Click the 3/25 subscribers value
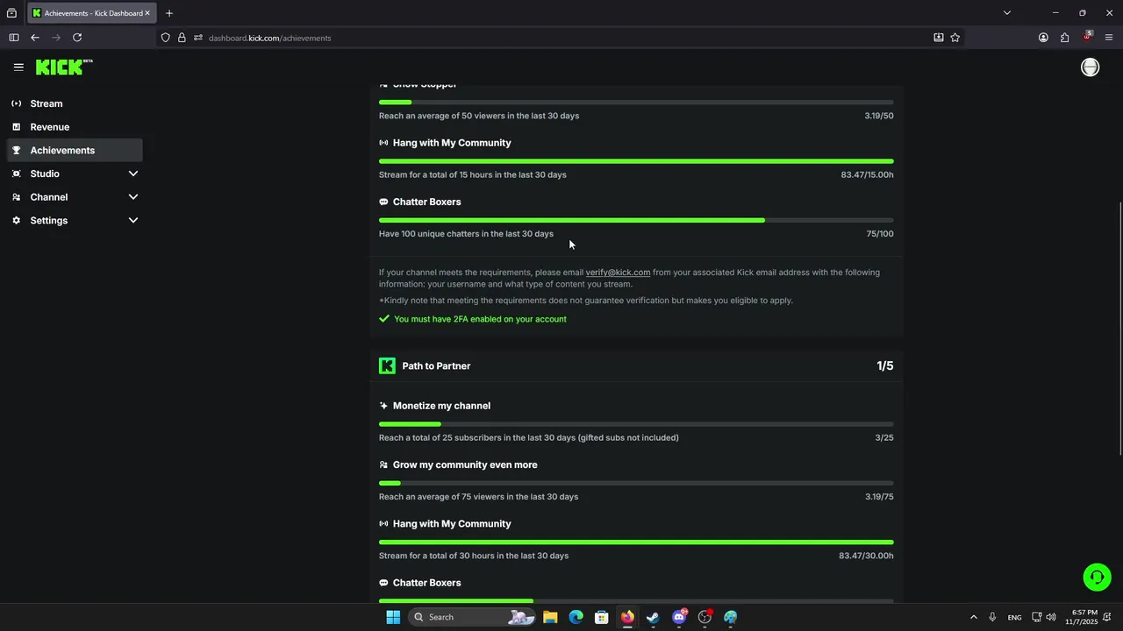This screenshot has height=631, width=1123. click(884, 437)
